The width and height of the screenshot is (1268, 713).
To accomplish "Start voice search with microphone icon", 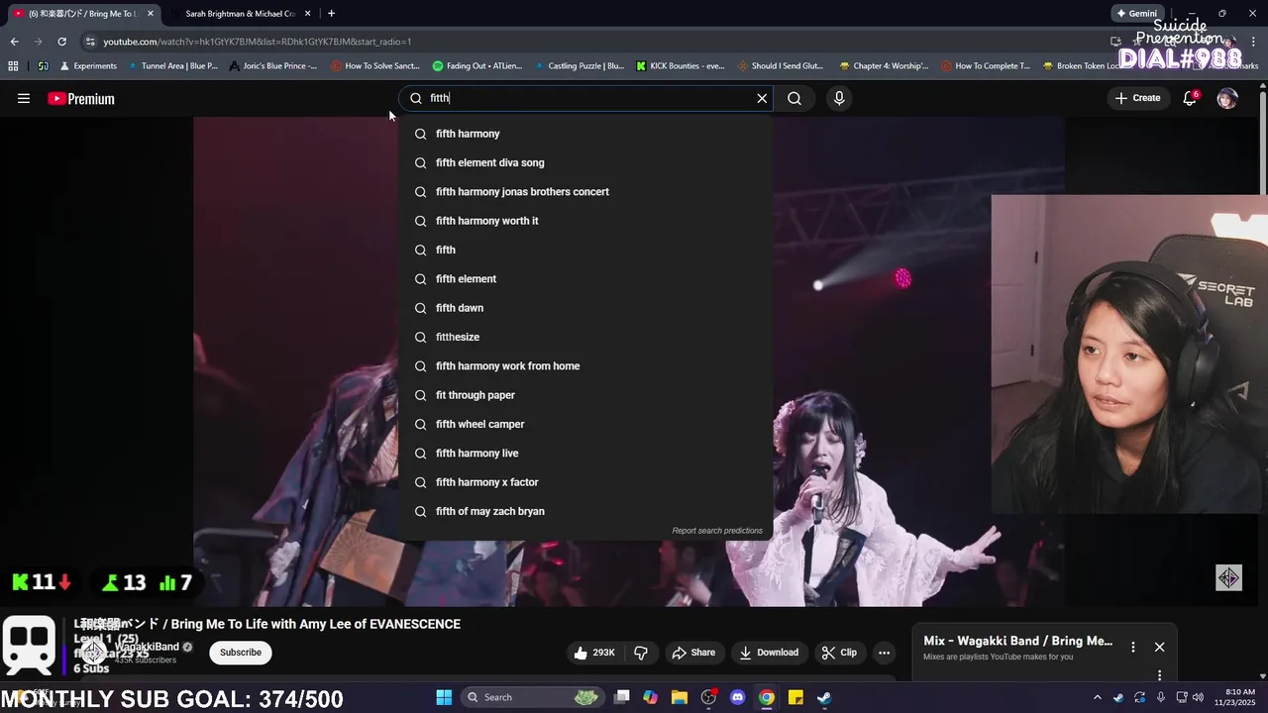I will pyautogui.click(x=839, y=98).
